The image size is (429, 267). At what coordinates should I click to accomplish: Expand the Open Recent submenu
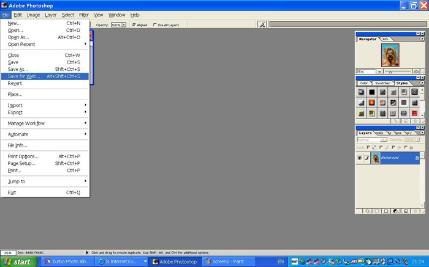[x=45, y=44]
